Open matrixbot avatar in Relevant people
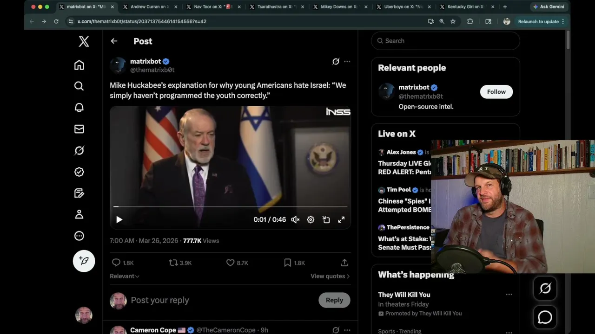 click(x=386, y=92)
